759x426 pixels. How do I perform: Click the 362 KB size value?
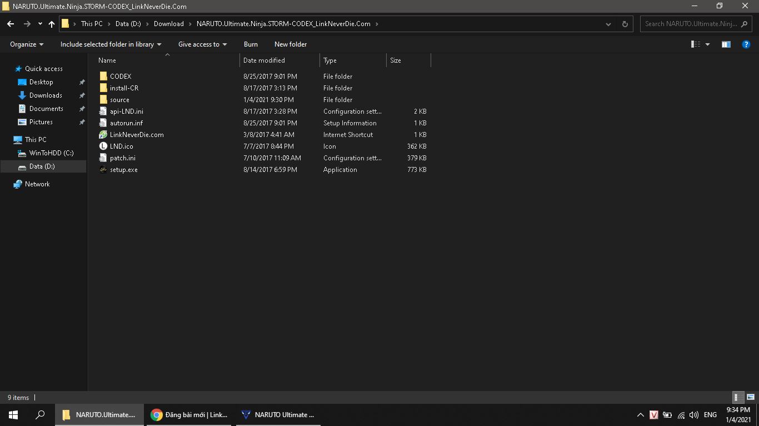click(x=417, y=146)
